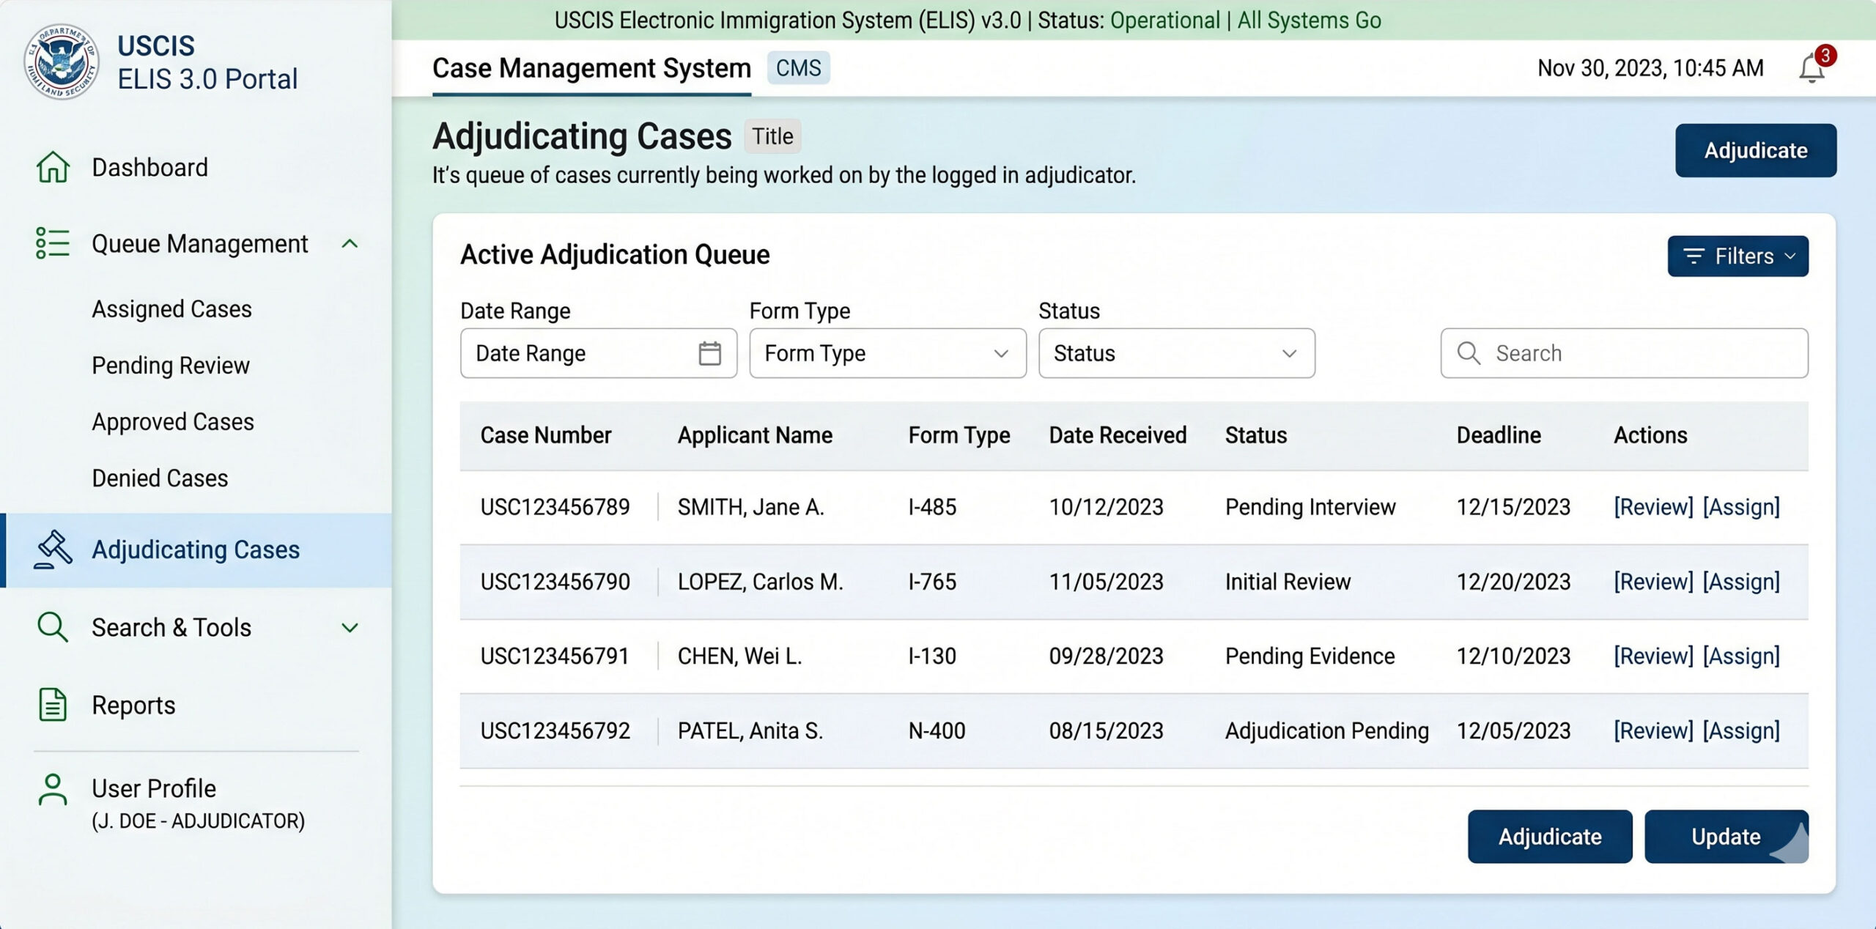Click the USCIS department seal logo

coord(62,62)
